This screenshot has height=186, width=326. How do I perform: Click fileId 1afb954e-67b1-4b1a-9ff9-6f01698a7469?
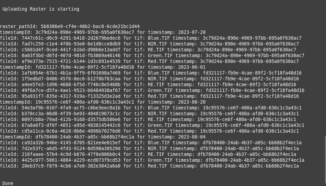click(x=71, y=73)
